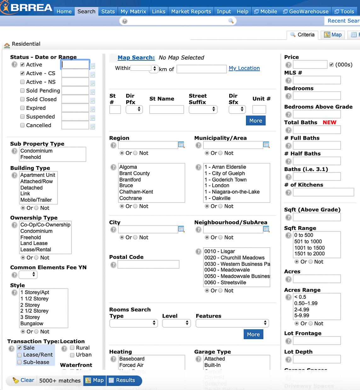This screenshot has width=360, height=390.
Task: Open the Rooms Search Level dropdown
Action: 176,323
